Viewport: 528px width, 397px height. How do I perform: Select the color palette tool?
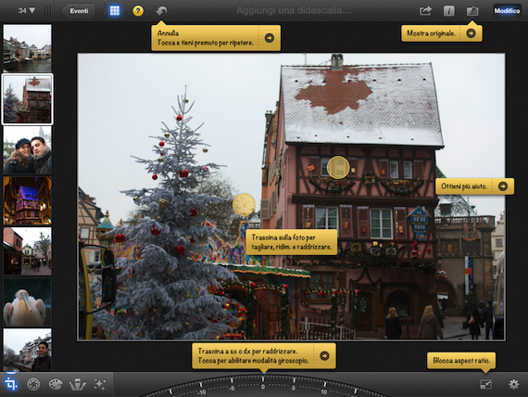coord(56,384)
